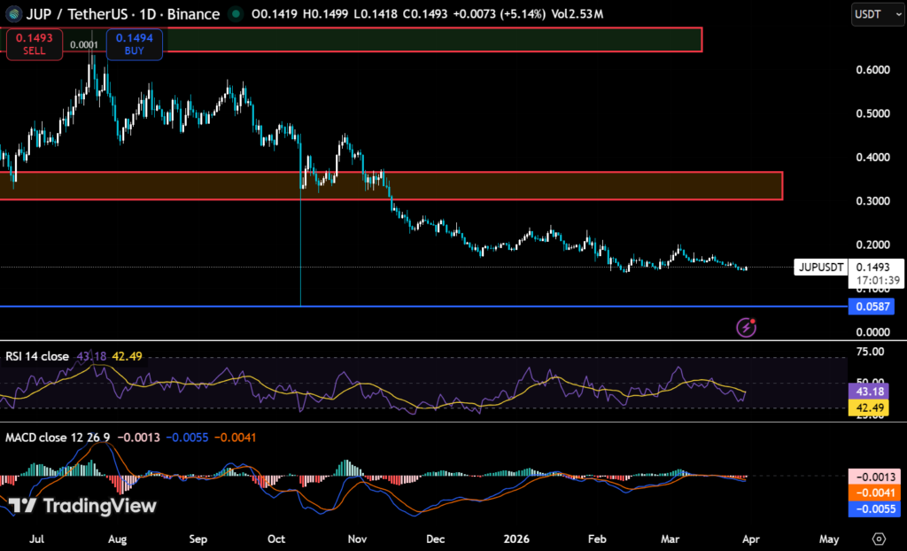Open the chart settings icon at bottom right
Viewport: 907px width, 551px height.
879,538
